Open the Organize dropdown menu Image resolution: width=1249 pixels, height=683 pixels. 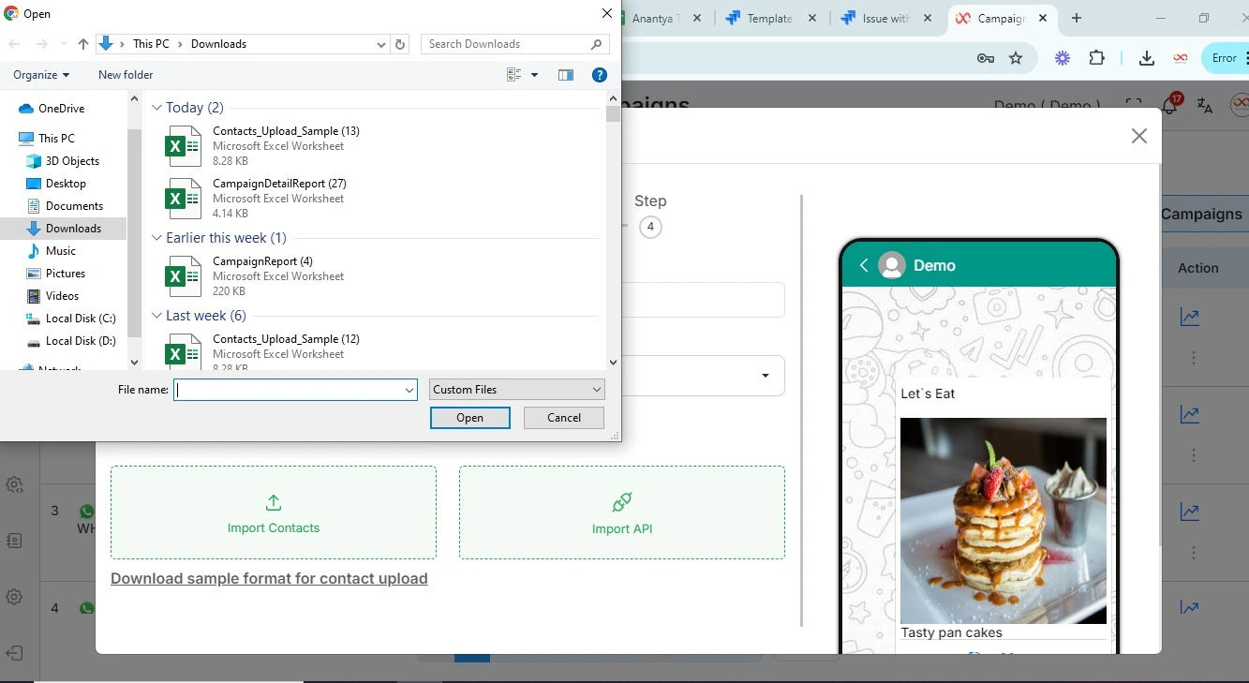pyautogui.click(x=41, y=75)
